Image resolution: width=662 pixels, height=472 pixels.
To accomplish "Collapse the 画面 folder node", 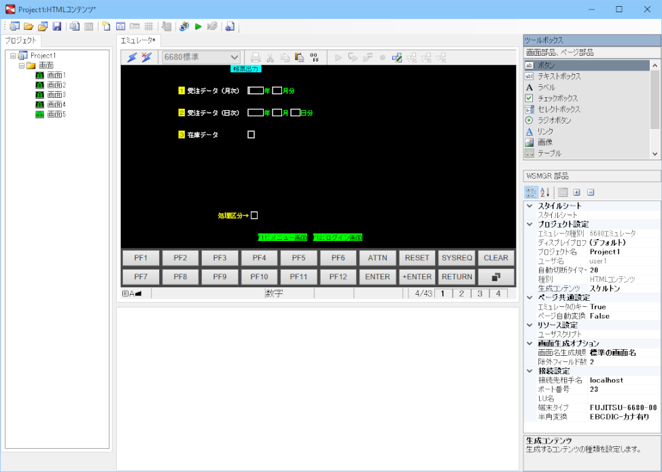I will (22, 65).
